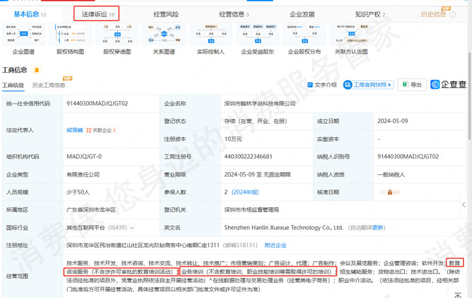Viewport: 472px width, 298px height.
Task: Select the credit code 91440300MADJQJGT02 cell
Action: click(97, 104)
